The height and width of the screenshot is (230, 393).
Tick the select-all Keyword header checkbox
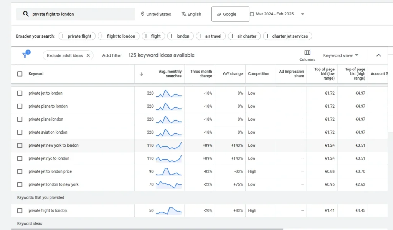coord(20,74)
